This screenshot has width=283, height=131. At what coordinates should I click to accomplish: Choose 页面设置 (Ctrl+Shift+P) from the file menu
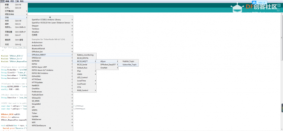(14, 32)
